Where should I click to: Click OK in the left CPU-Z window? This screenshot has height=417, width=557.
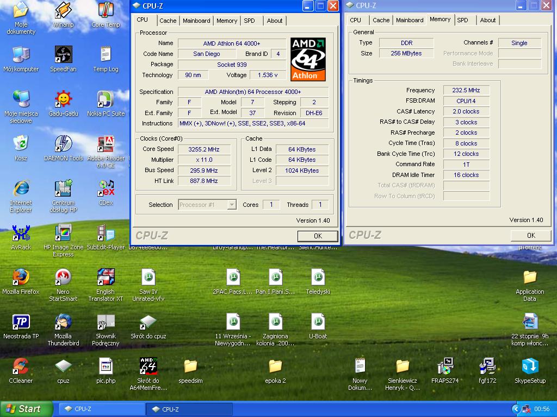318,236
